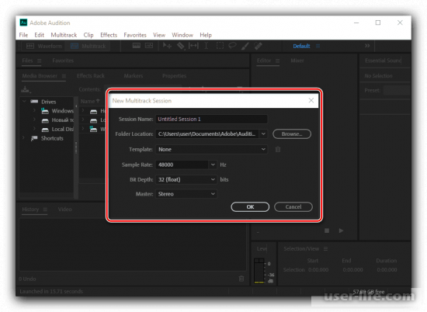Select the Default workspace
The height and width of the screenshot is (312, 427).
301,46
